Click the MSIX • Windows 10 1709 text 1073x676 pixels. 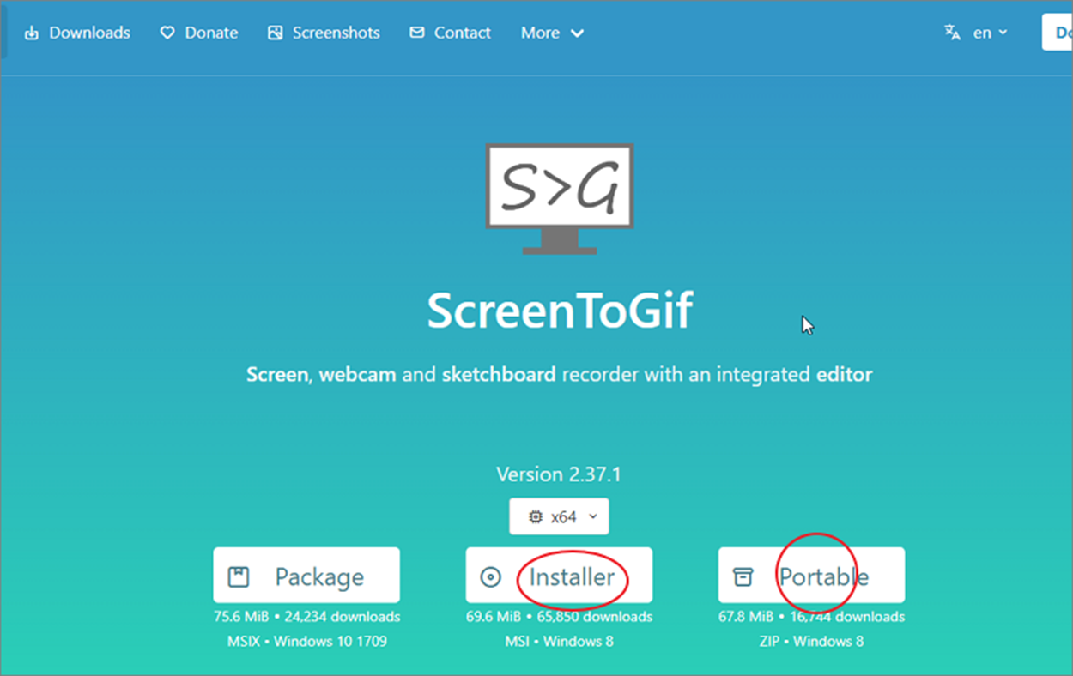pos(306,641)
